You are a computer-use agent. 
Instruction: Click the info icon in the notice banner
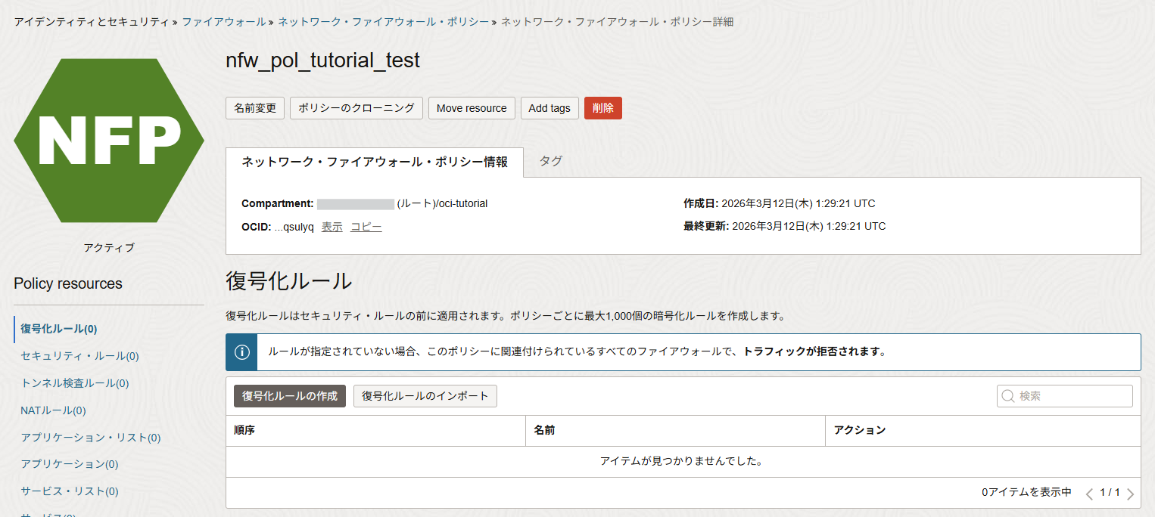(x=241, y=352)
